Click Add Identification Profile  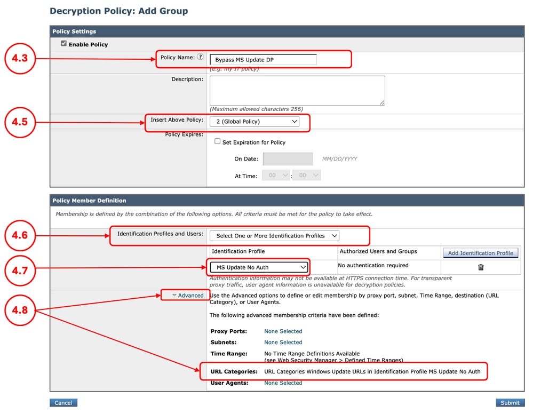480,252
